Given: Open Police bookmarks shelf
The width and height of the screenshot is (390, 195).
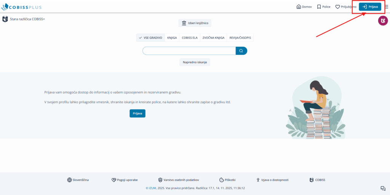Looking at the screenshot, I should point(323,7).
